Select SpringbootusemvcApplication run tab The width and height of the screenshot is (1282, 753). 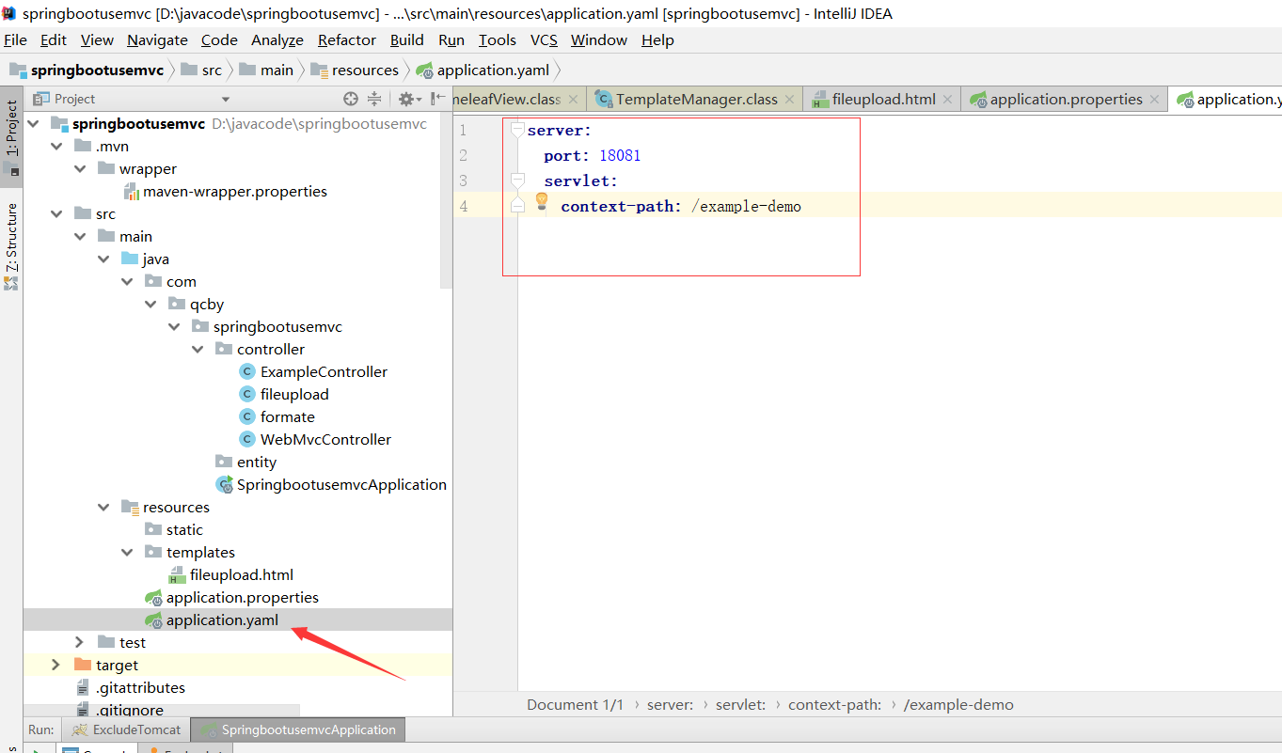(x=298, y=729)
